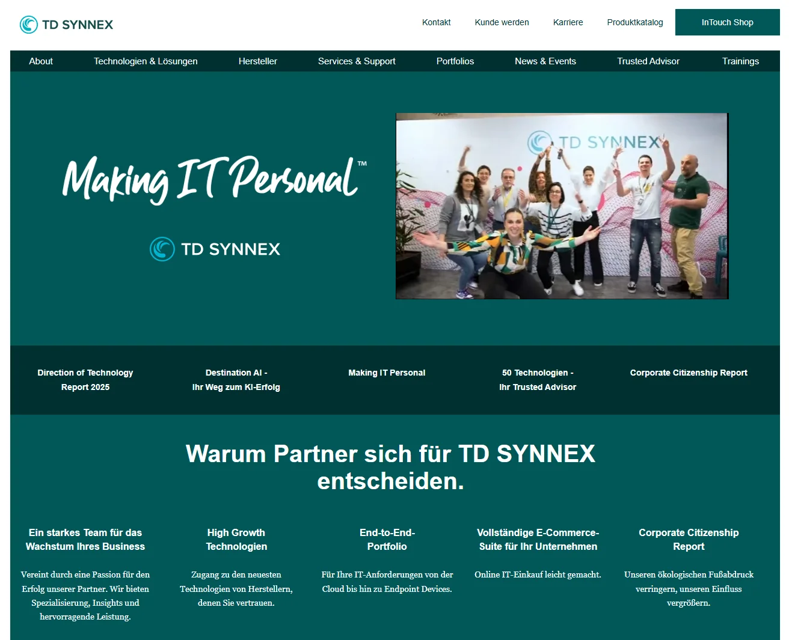Play the team video thumbnail

point(562,206)
